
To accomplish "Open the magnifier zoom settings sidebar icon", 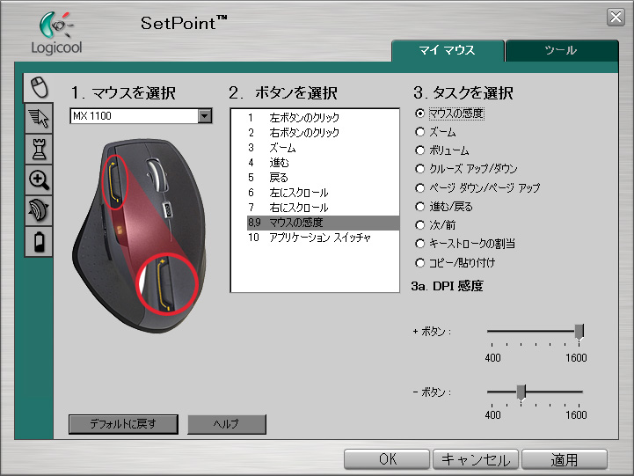I will click(39, 180).
